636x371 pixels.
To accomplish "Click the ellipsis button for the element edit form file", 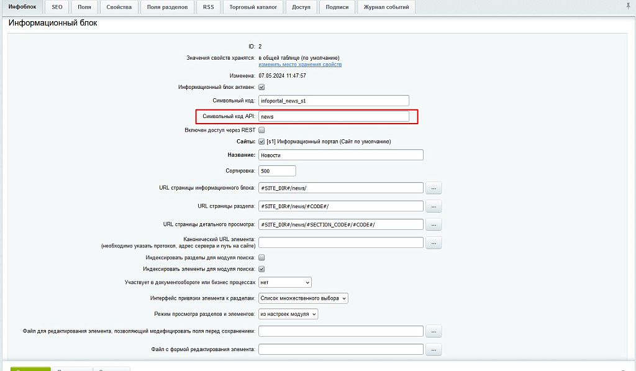I will tap(433, 349).
